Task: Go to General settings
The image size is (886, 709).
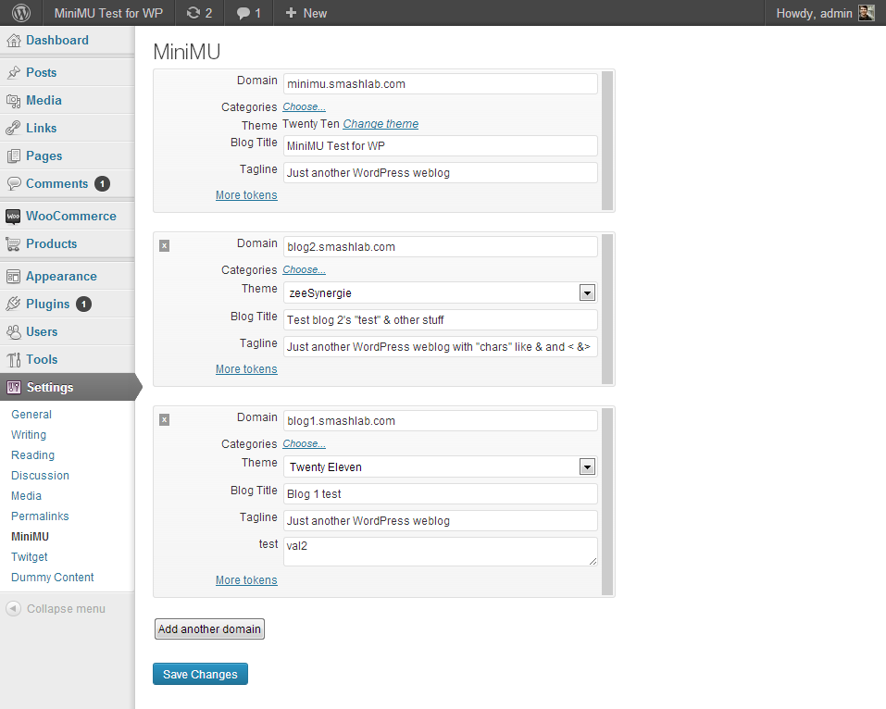Action: click(x=31, y=414)
